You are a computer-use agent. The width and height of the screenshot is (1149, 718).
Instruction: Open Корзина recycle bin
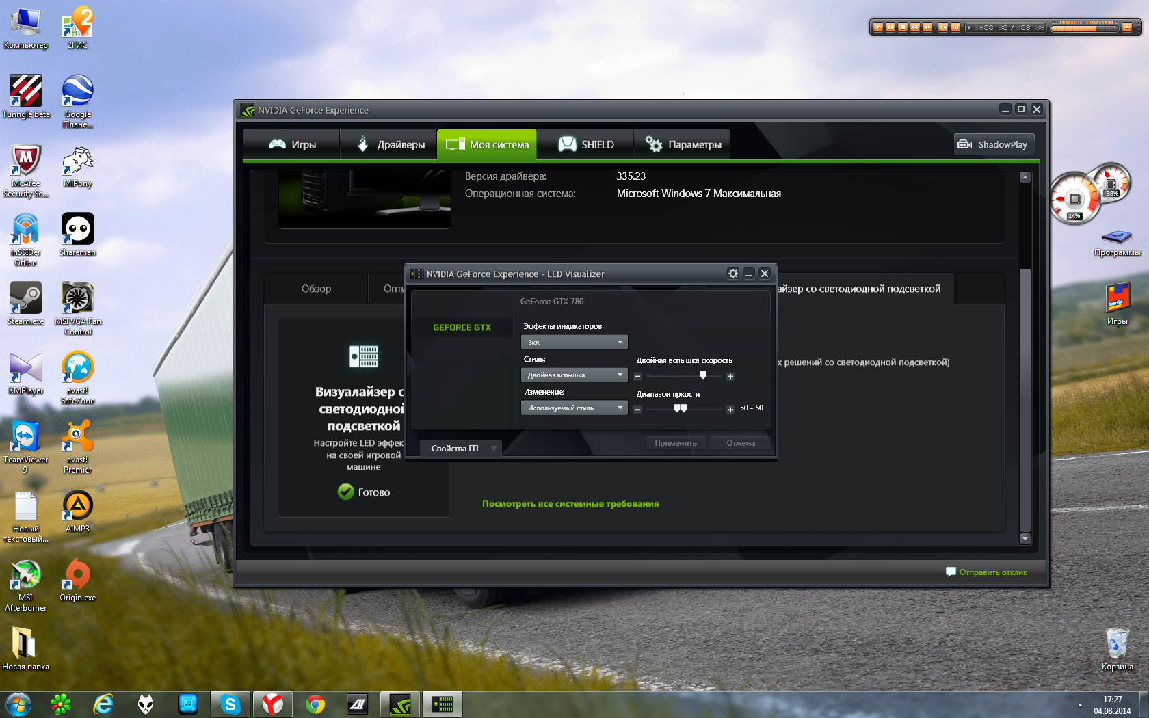(x=1118, y=649)
